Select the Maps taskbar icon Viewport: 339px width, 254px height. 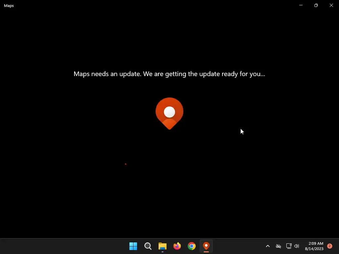pyautogui.click(x=206, y=246)
